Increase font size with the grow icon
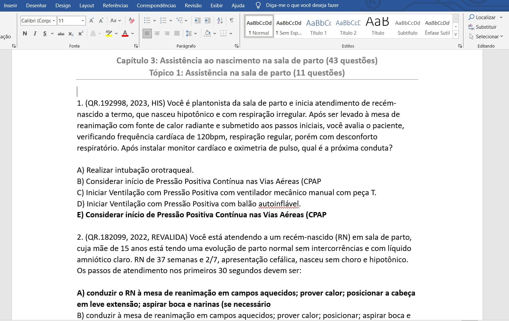The image size is (509, 321). pyautogui.click(x=91, y=20)
